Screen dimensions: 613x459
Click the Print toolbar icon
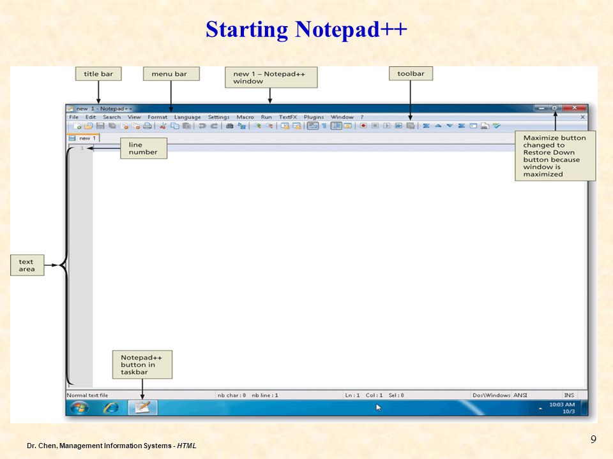pyautogui.click(x=148, y=126)
